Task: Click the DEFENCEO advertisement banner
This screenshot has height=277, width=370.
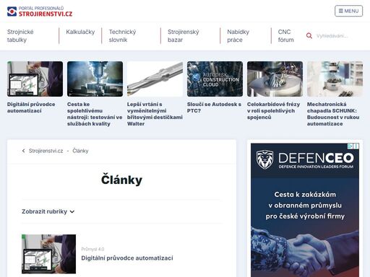Action: (x=305, y=210)
